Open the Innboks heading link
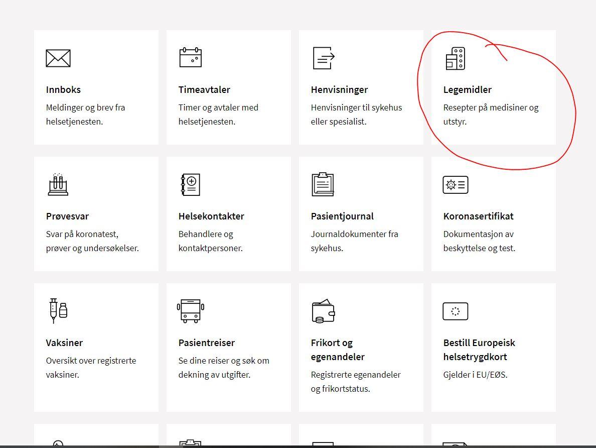This screenshot has height=448, width=596. pos(63,90)
